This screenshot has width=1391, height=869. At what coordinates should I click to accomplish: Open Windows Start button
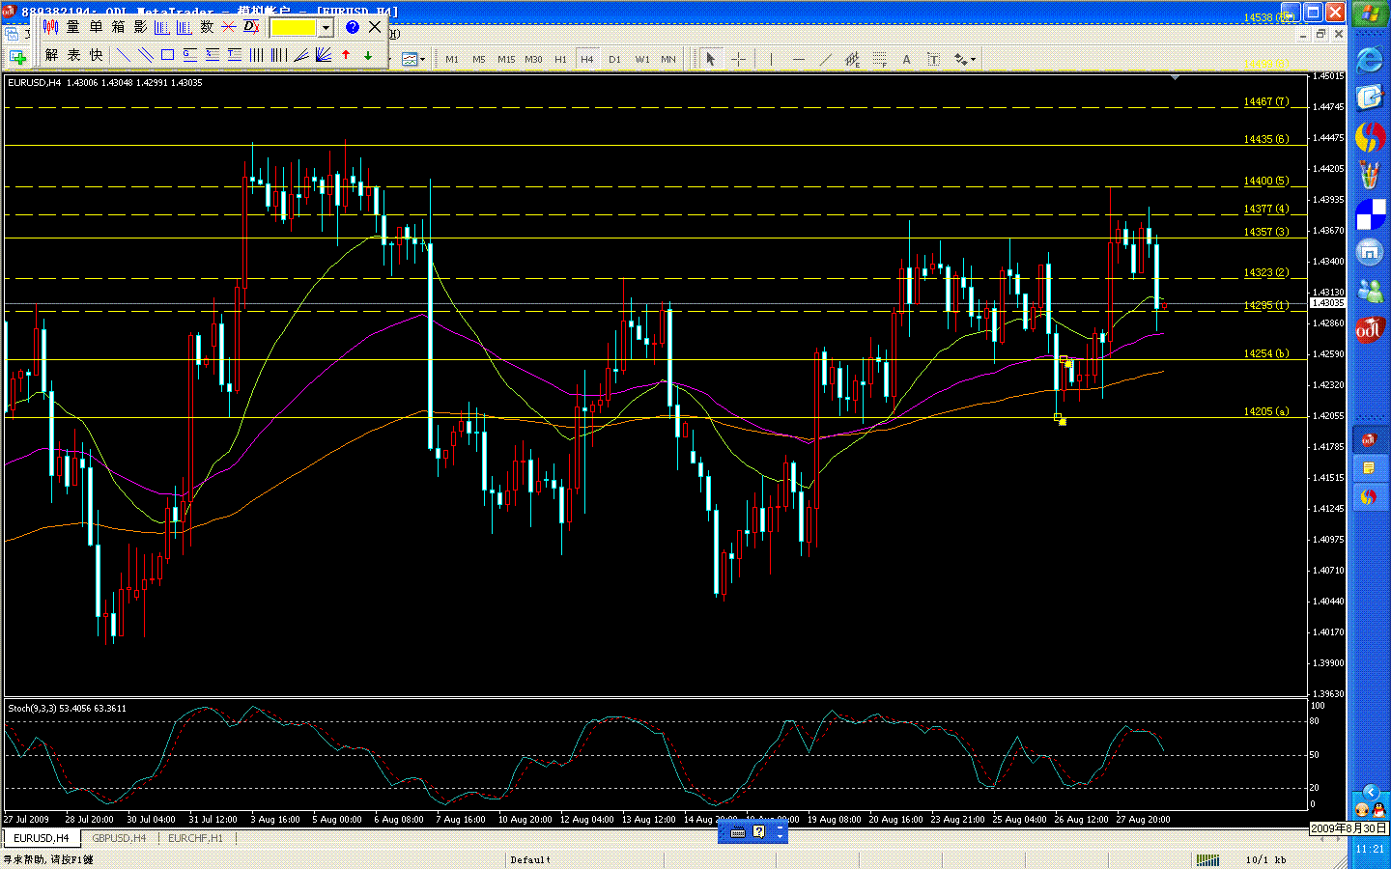1370,14
